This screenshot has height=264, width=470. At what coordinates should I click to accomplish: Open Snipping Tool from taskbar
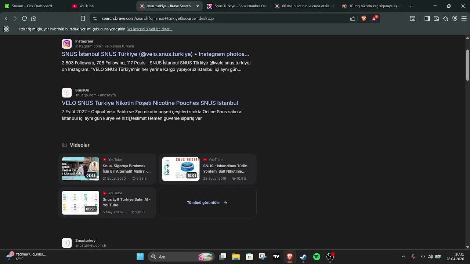click(263, 257)
